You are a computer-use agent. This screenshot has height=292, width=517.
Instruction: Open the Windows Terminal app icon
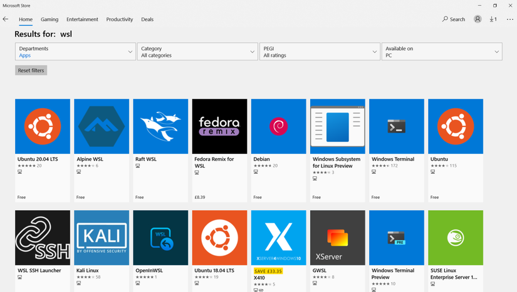pos(397,126)
